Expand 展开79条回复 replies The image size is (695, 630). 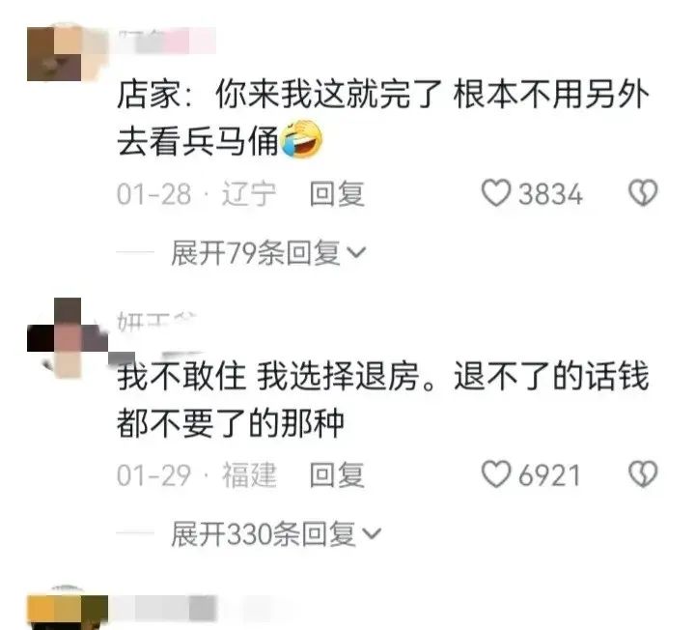(x=268, y=252)
